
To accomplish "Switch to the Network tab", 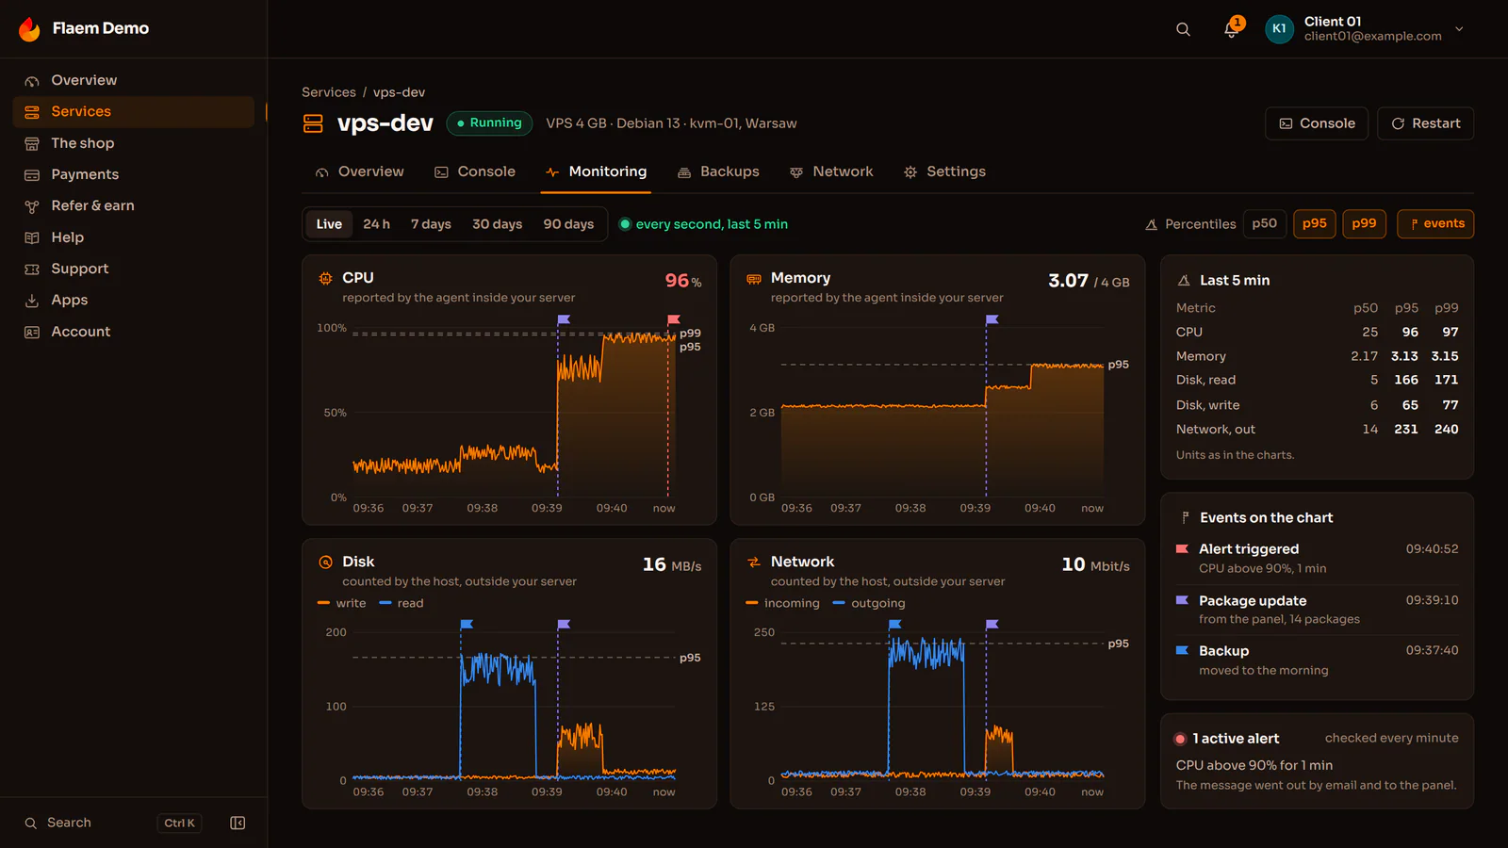I will click(x=831, y=171).
